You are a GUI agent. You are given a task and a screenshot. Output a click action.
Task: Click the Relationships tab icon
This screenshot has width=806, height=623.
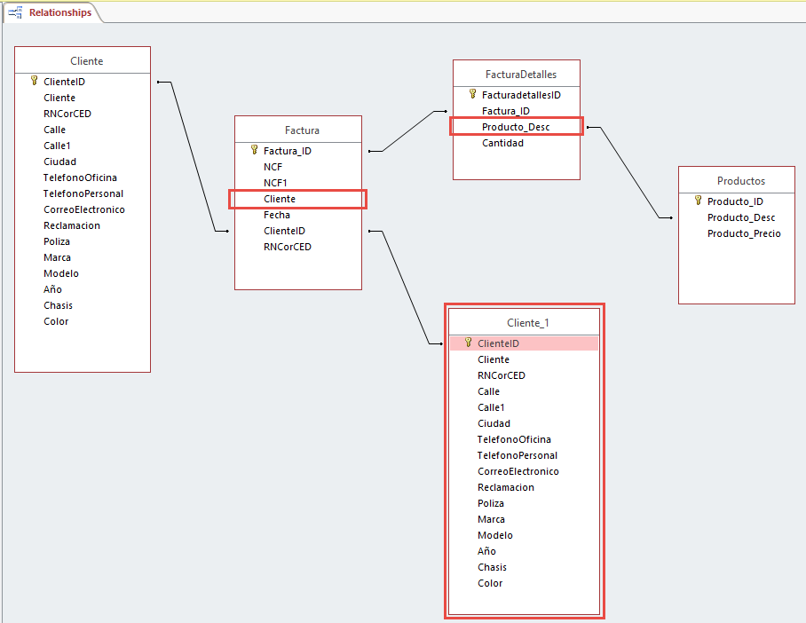tap(15, 12)
